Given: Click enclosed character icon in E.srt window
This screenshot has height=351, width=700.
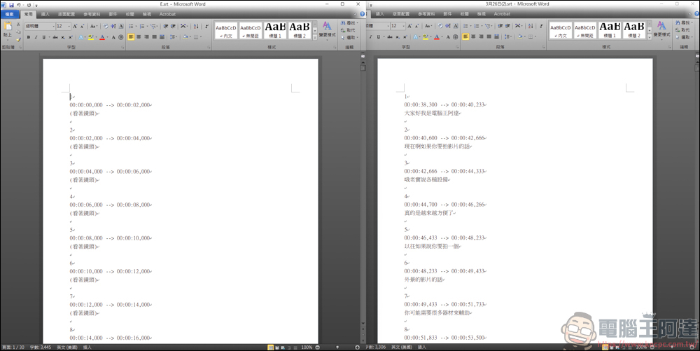Looking at the screenshot, I should pos(120,37).
